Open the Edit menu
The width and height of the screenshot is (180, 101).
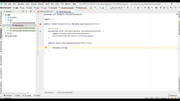[x=10, y=4]
